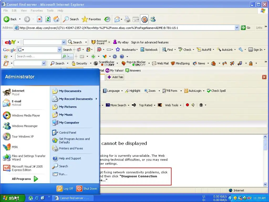Click the Print icon in IE toolbar
Viewport: 269px width, 202px height.
tap(127, 19)
